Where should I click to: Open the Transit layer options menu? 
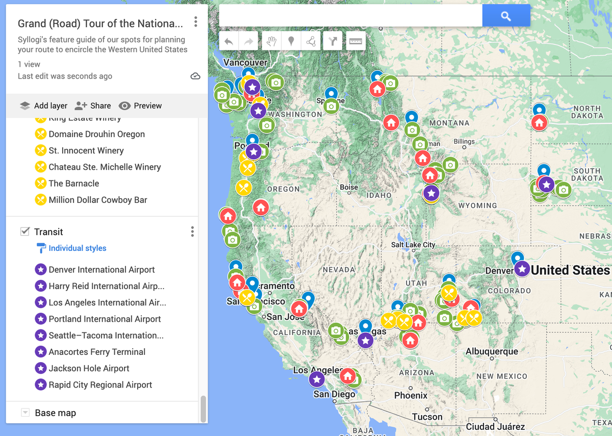click(192, 232)
